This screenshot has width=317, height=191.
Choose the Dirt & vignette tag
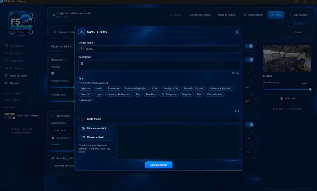(169, 94)
